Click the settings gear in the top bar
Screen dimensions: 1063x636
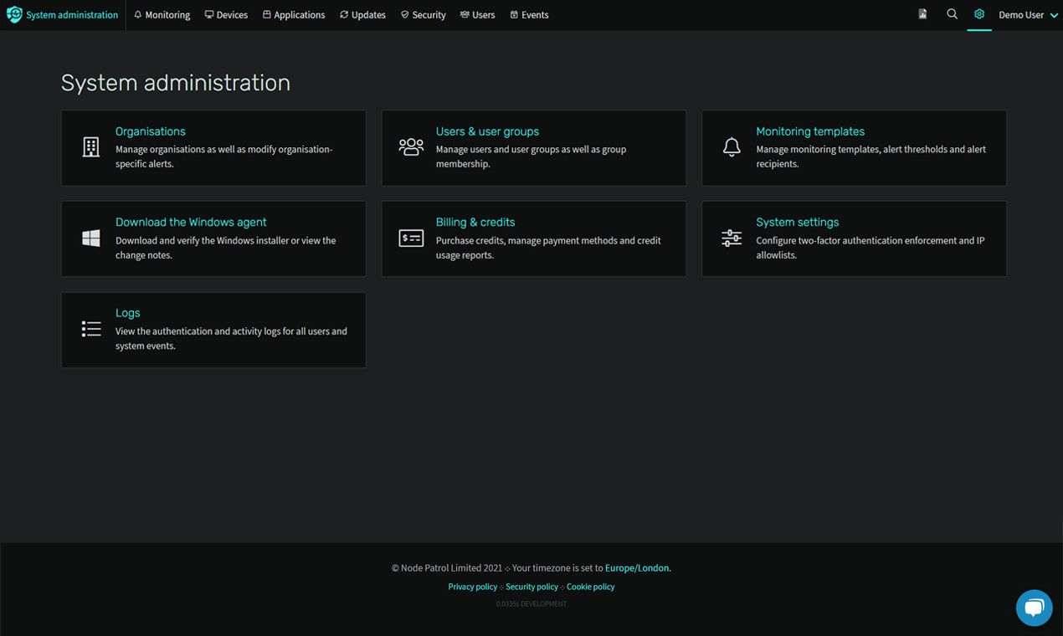pyautogui.click(x=979, y=14)
